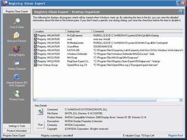187x140 pixels.
Task: Disable the NvMediaCenter startup item checkbox
Action: 36,43
